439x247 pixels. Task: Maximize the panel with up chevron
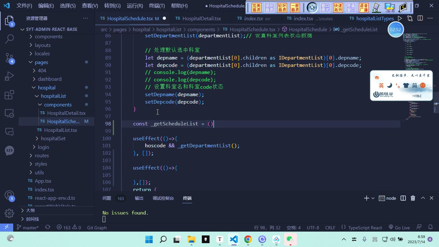point(423,198)
